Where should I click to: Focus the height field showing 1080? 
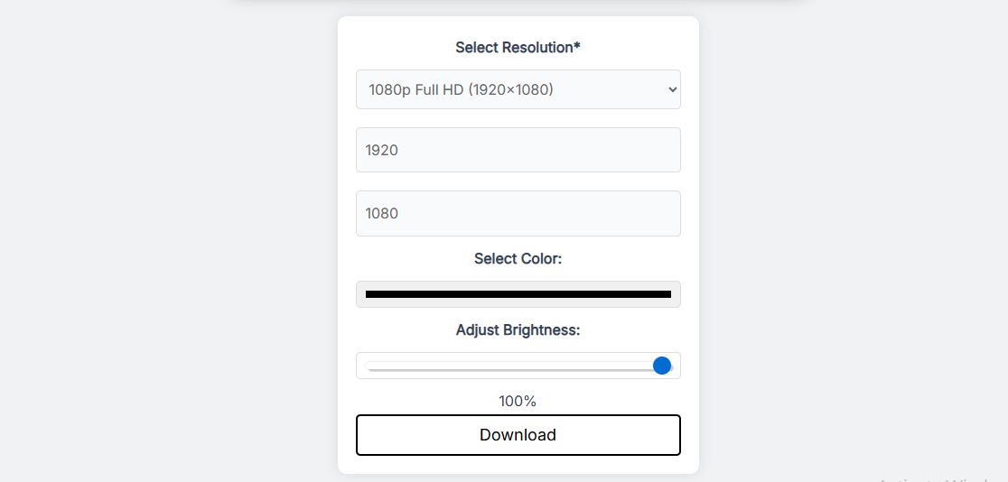518,213
